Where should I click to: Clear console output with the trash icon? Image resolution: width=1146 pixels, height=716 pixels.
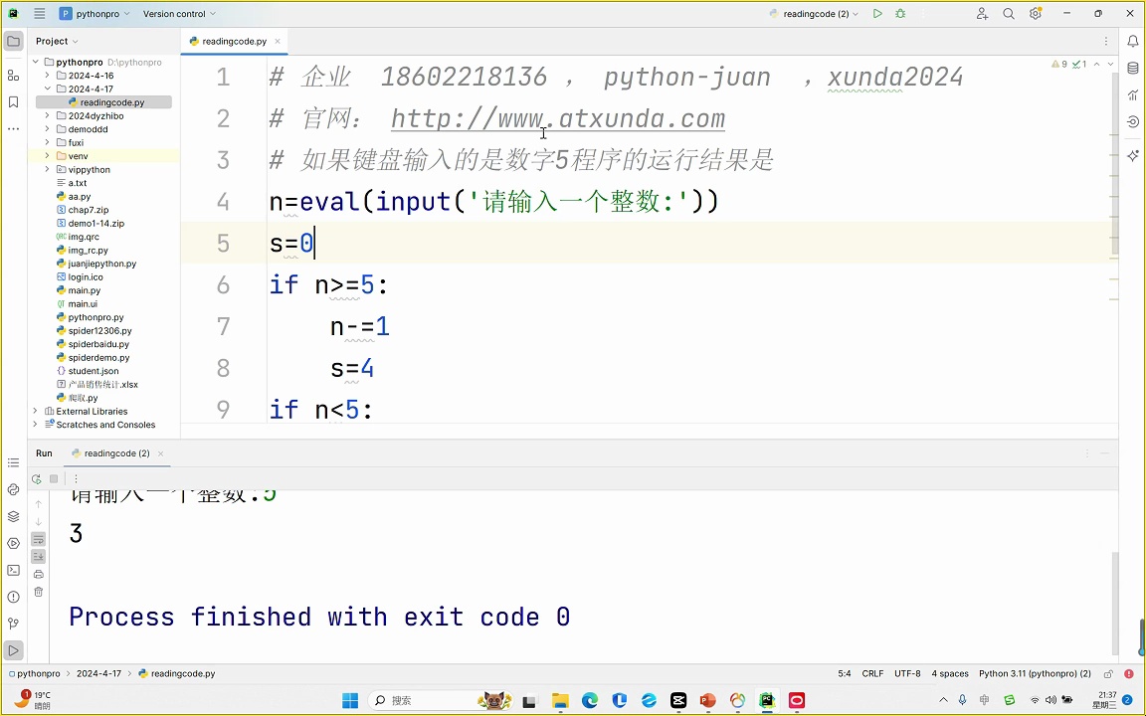point(39,592)
